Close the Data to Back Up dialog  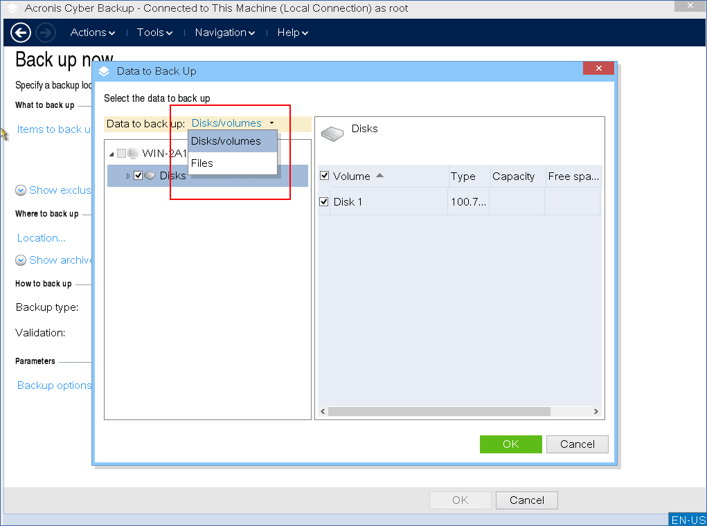coord(598,68)
